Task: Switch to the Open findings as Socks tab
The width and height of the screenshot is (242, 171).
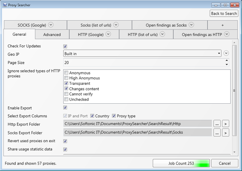Action: (170, 25)
